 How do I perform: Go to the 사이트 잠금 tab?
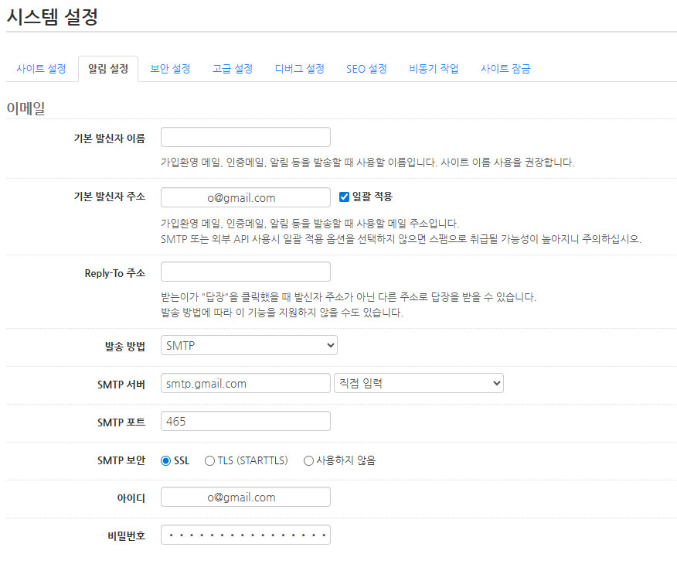tap(505, 69)
